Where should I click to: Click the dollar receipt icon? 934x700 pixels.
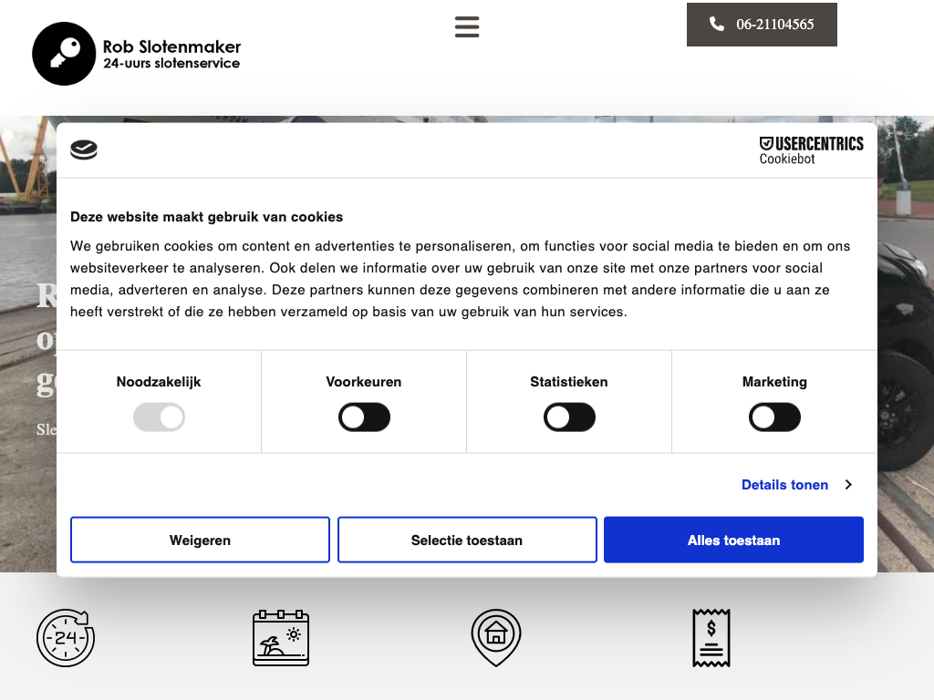pos(711,637)
